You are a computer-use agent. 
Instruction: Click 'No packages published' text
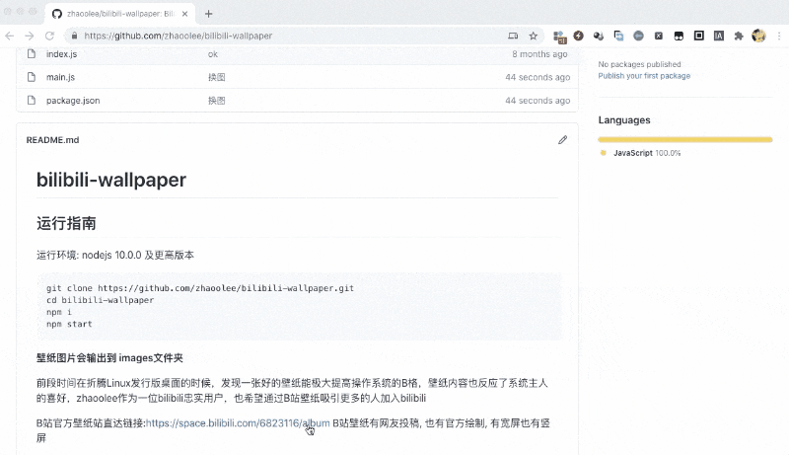pos(639,64)
